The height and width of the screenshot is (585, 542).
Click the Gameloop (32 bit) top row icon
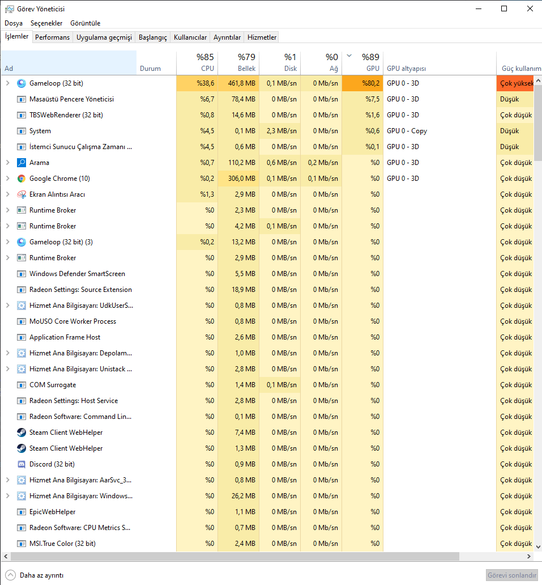point(22,83)
